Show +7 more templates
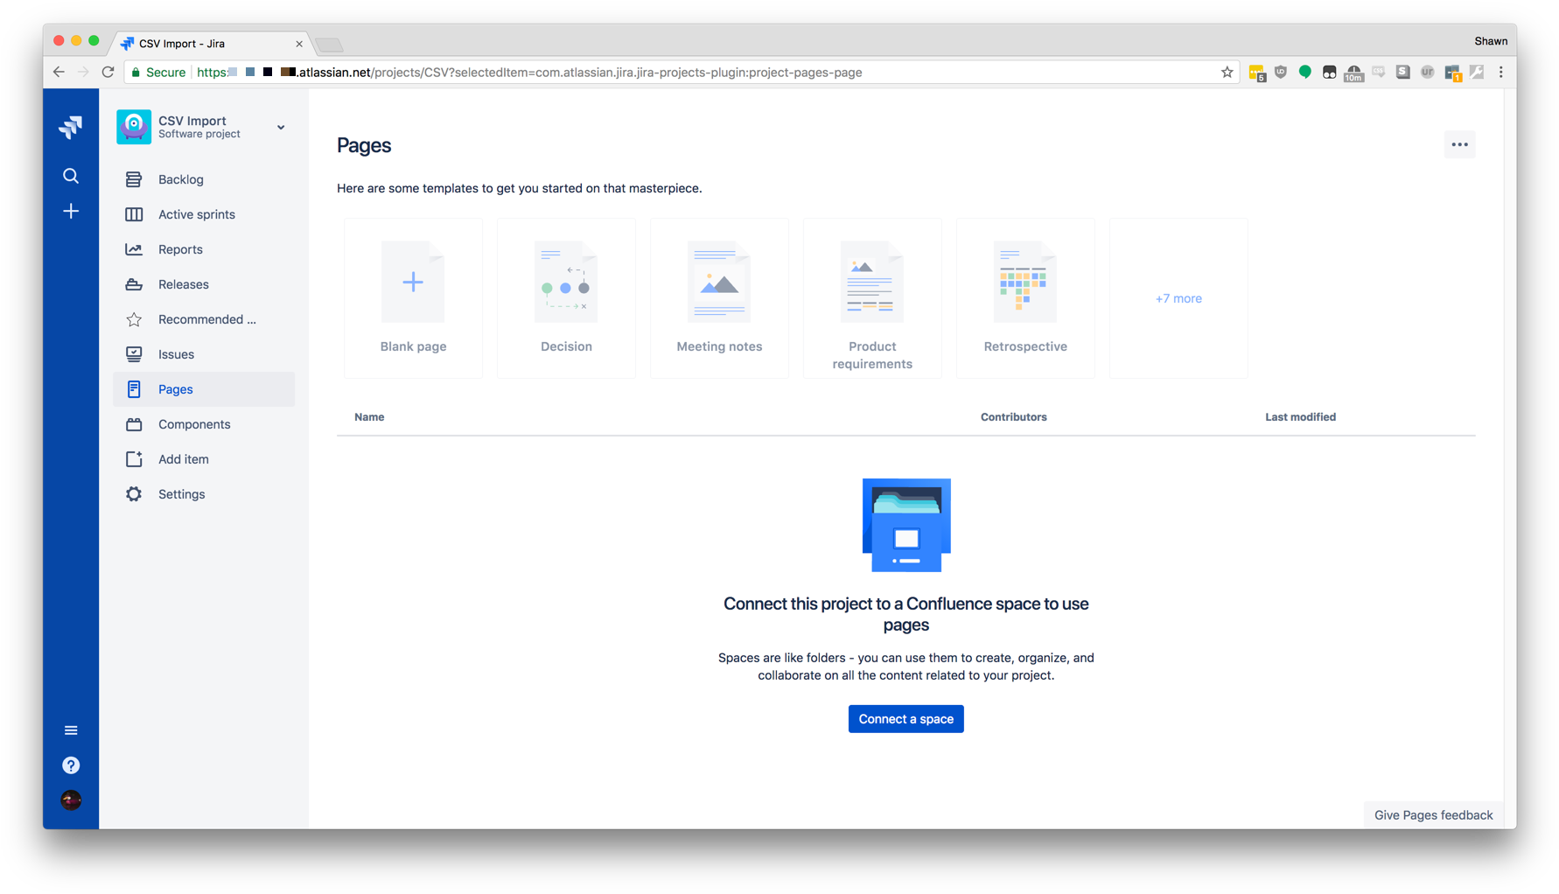 click(x=1178, y=298)
